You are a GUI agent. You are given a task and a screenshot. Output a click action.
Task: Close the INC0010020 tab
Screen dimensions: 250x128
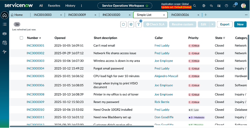[x=130, y=15]
